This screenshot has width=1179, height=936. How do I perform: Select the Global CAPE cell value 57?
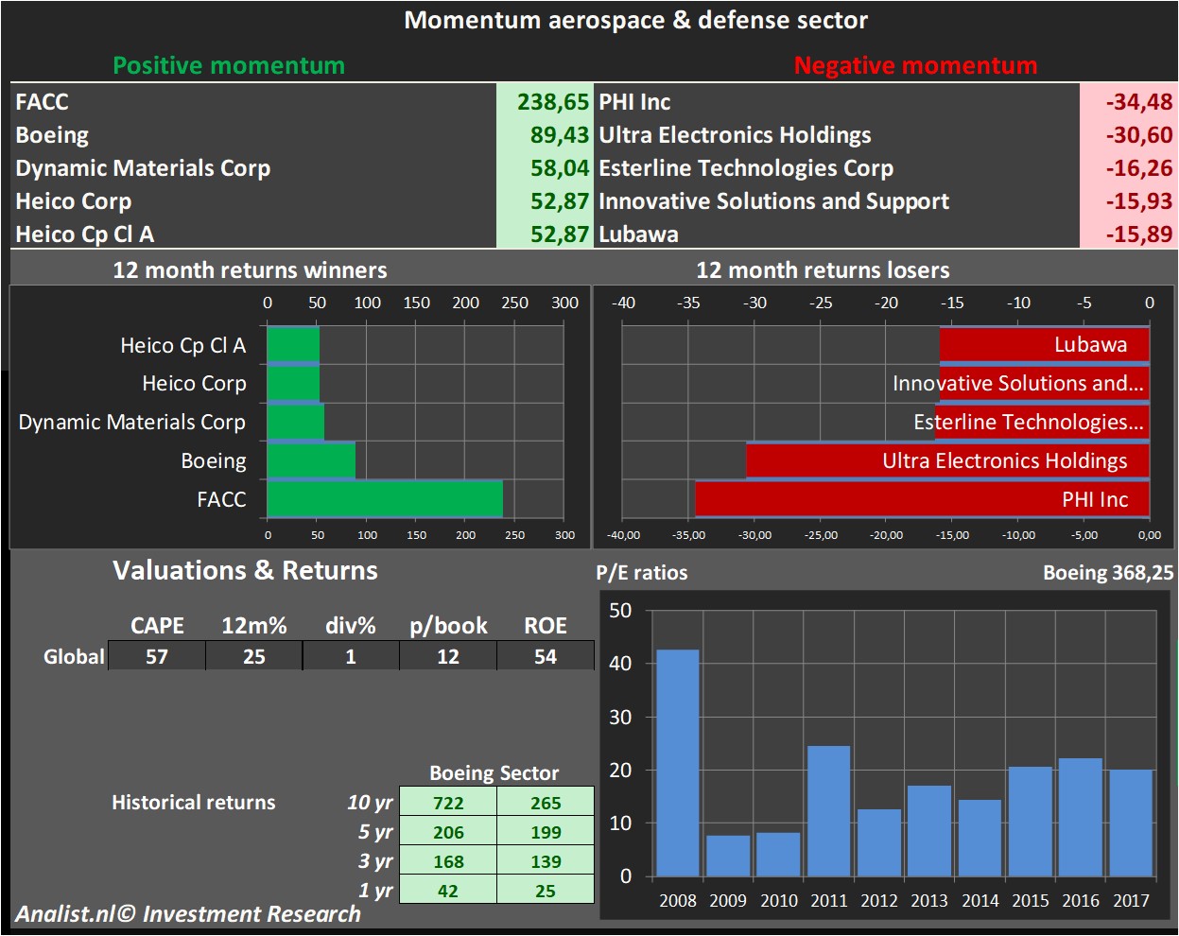tap(157, 656)
